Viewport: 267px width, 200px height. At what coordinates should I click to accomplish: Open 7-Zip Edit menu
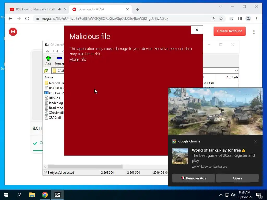[x=56, y=51]
